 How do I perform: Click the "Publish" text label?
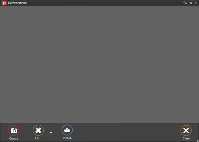tap(67, 138)
